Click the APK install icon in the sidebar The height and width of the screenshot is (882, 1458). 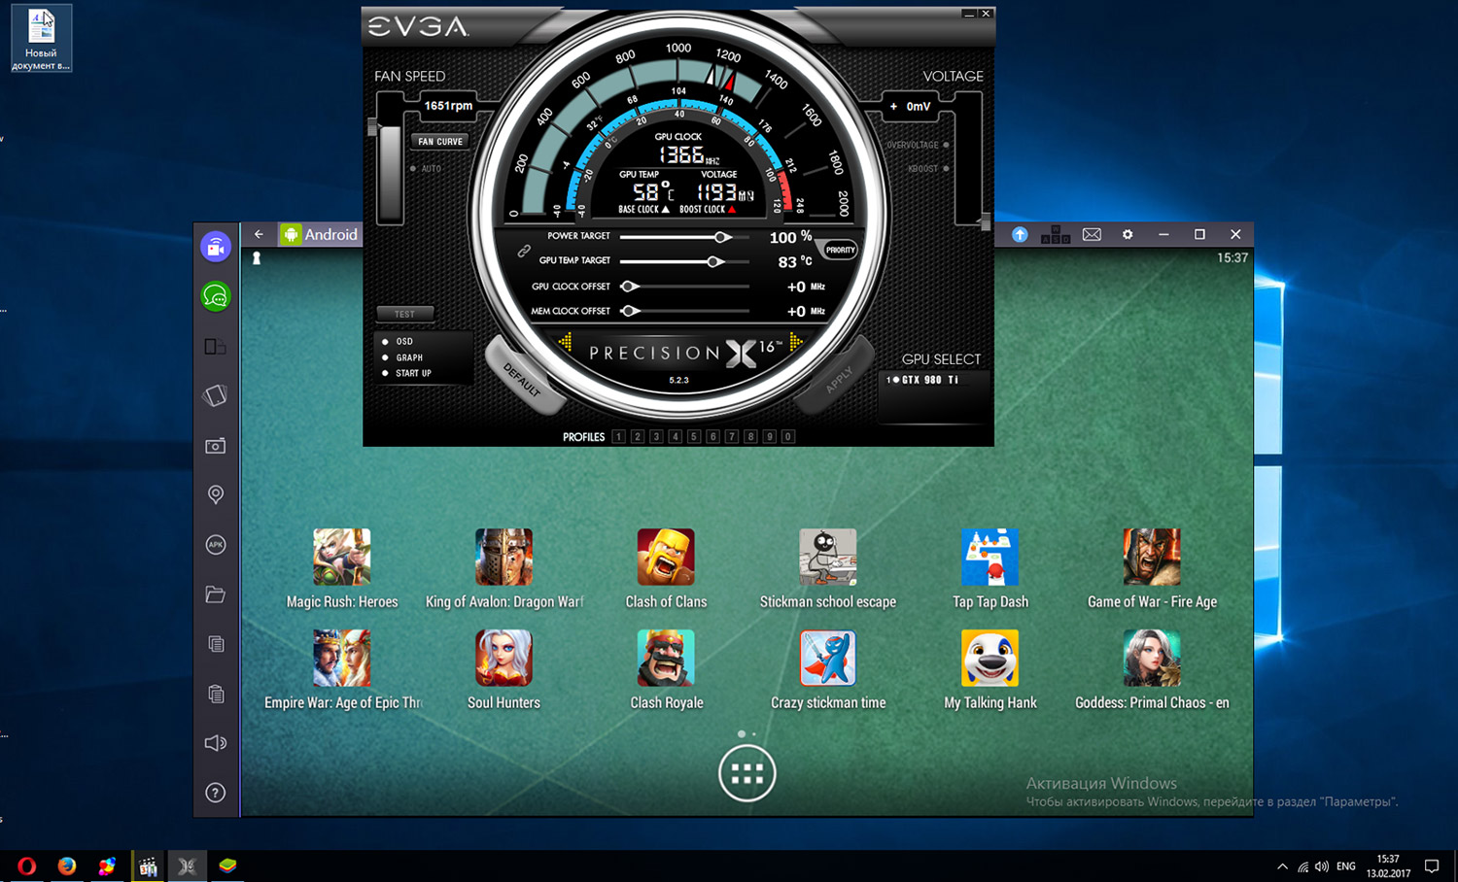[x=216, y=545]
